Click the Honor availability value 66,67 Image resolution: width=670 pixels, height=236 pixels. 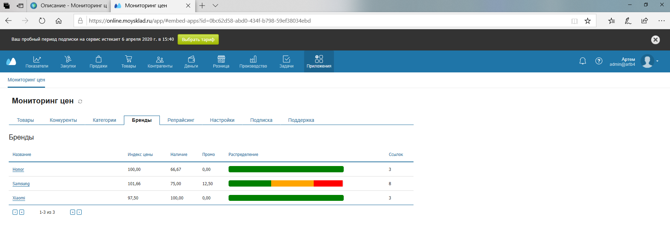click(176, 170)
